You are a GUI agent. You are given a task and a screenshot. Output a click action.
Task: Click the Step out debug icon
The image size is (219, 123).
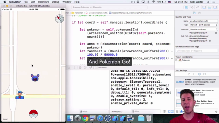click(75, 68)
